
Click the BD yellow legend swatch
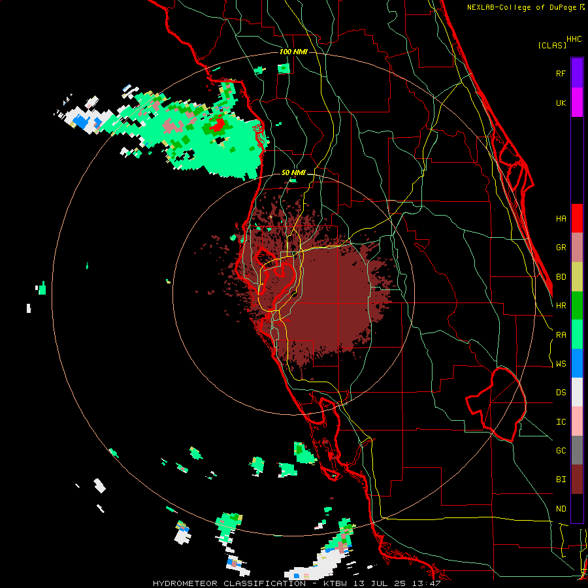pos(577,277)
